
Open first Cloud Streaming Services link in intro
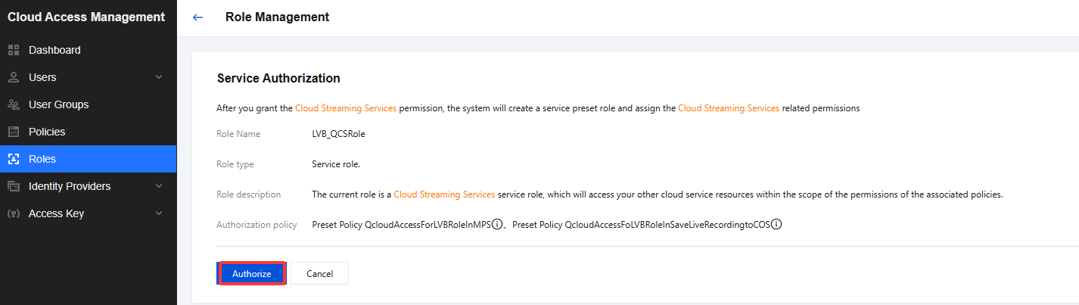(345, 108)
